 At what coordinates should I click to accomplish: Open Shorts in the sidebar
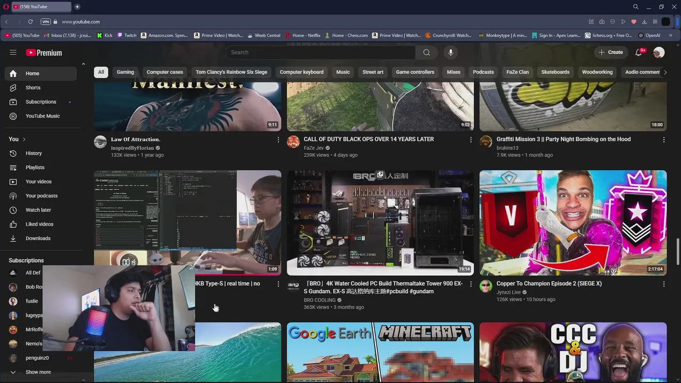click(x=40, y=88)
